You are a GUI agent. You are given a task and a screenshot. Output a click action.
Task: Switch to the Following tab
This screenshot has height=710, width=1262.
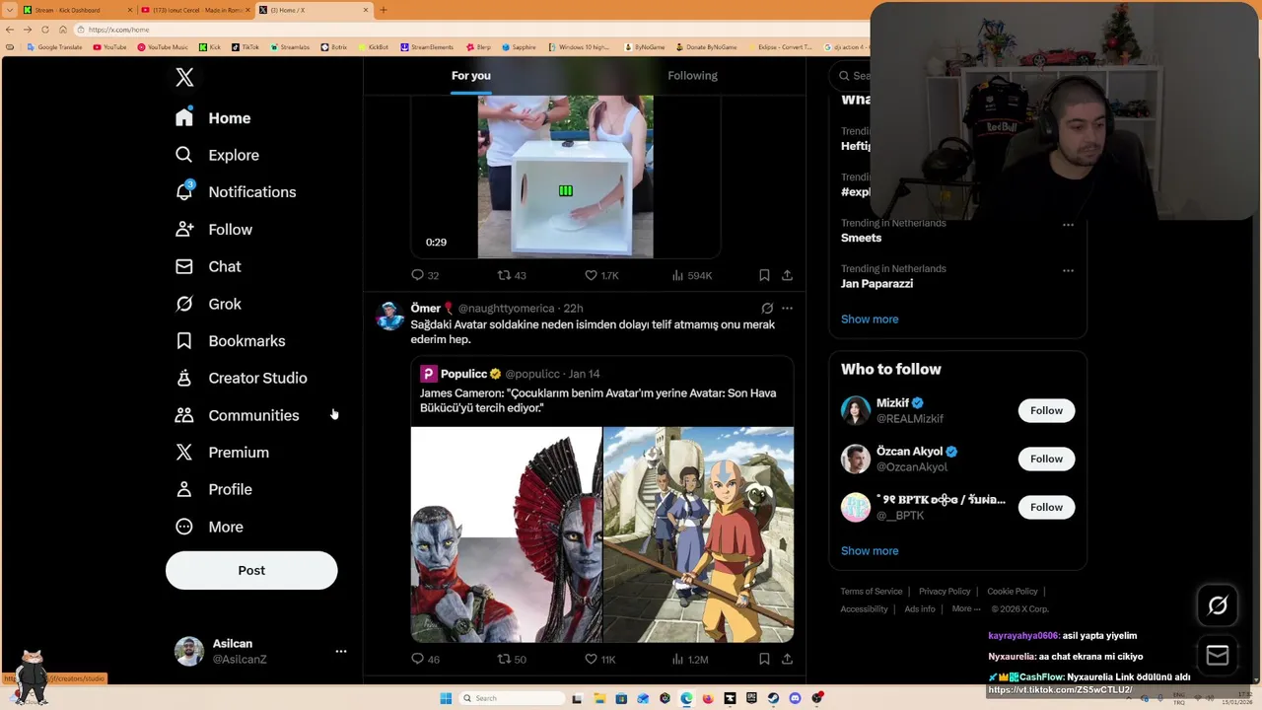pyautogui.click(x=692, y=75)
